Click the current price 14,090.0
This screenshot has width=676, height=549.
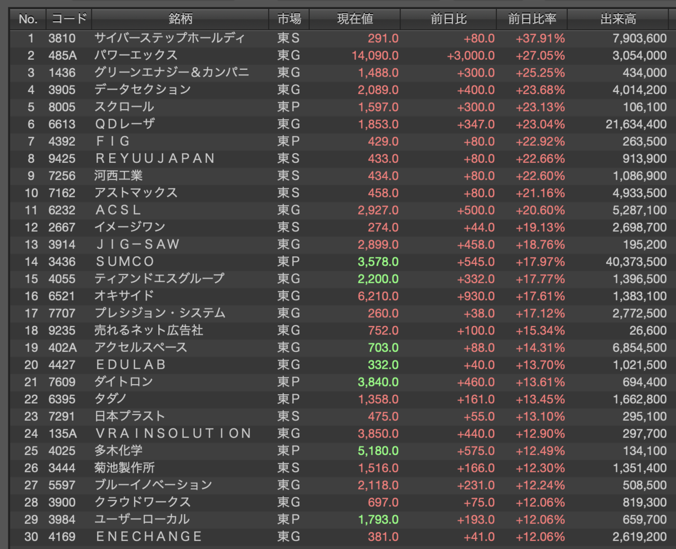(x=375, y=55)
